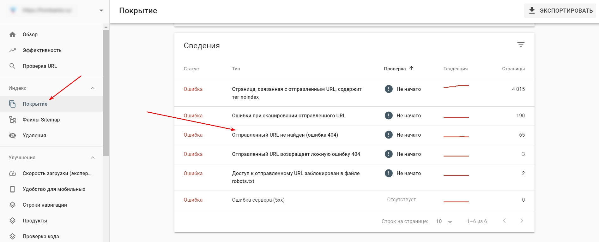The image size is (599, 242).
Task: Open Проверка URL menu item
Action: [51, 66]
